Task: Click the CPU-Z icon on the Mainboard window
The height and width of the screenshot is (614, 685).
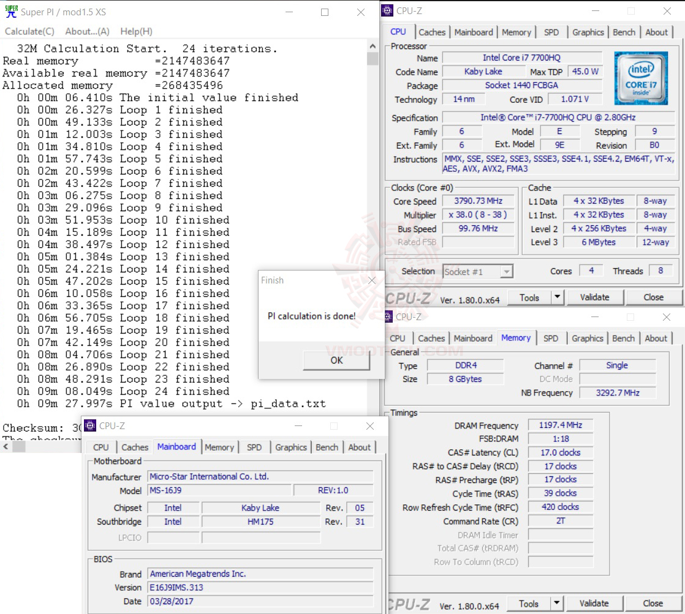Action: click(91, 425)
